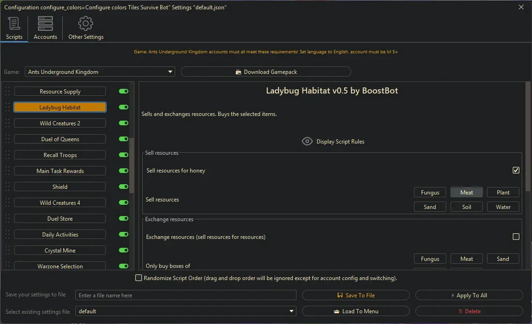Screen dimensions: 532x324
Task: Enable Exchange resources checkbox
Action: pos(516,237)
